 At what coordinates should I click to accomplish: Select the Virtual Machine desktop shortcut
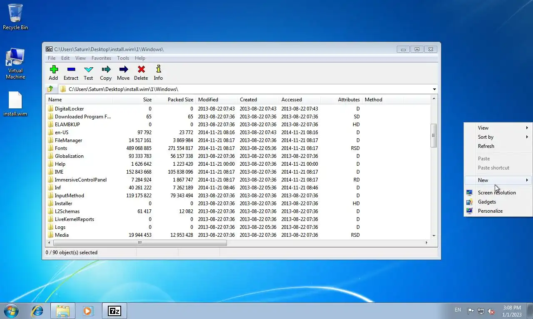pos(15,64)
